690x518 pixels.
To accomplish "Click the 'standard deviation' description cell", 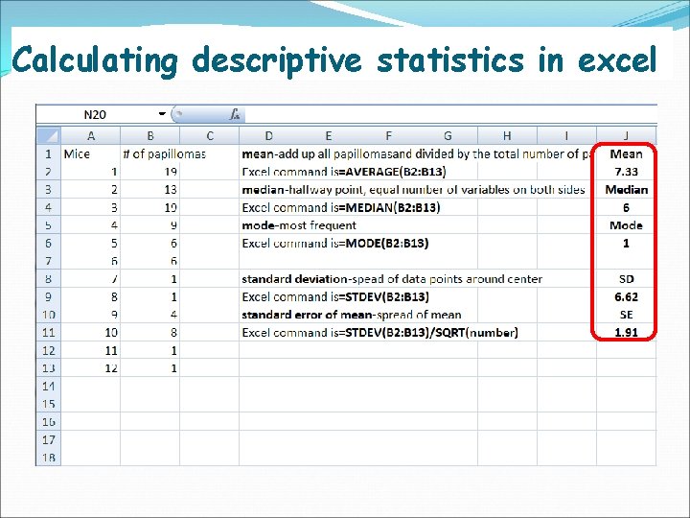I will [392, 279].
